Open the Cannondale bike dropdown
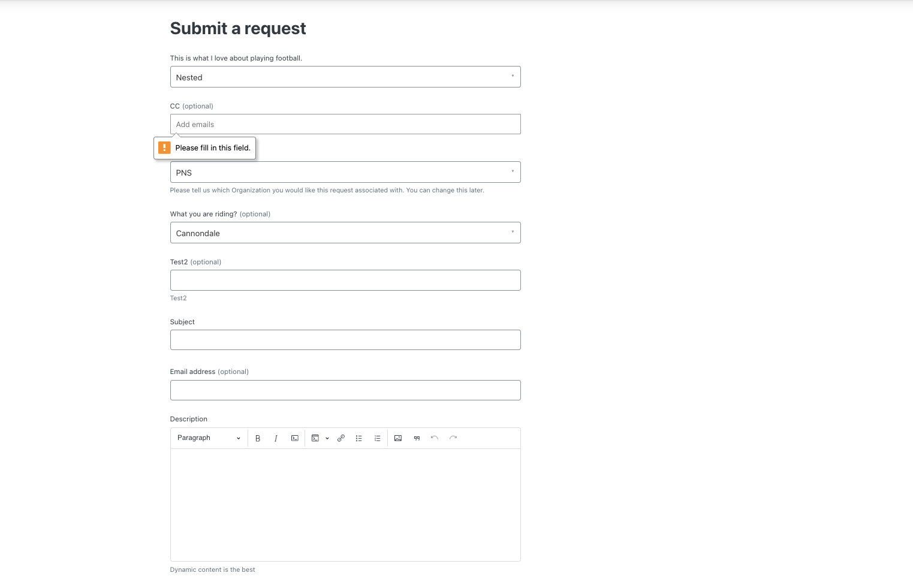This screenshot has height=585, width=913. (x=345, y=233)
